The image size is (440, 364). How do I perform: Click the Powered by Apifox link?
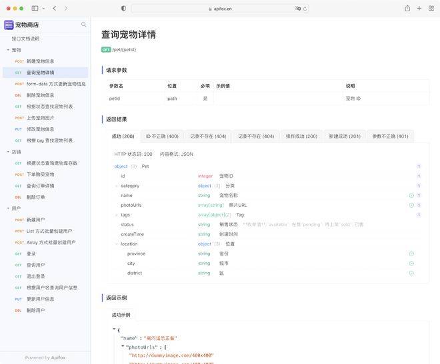pos(45,357)
